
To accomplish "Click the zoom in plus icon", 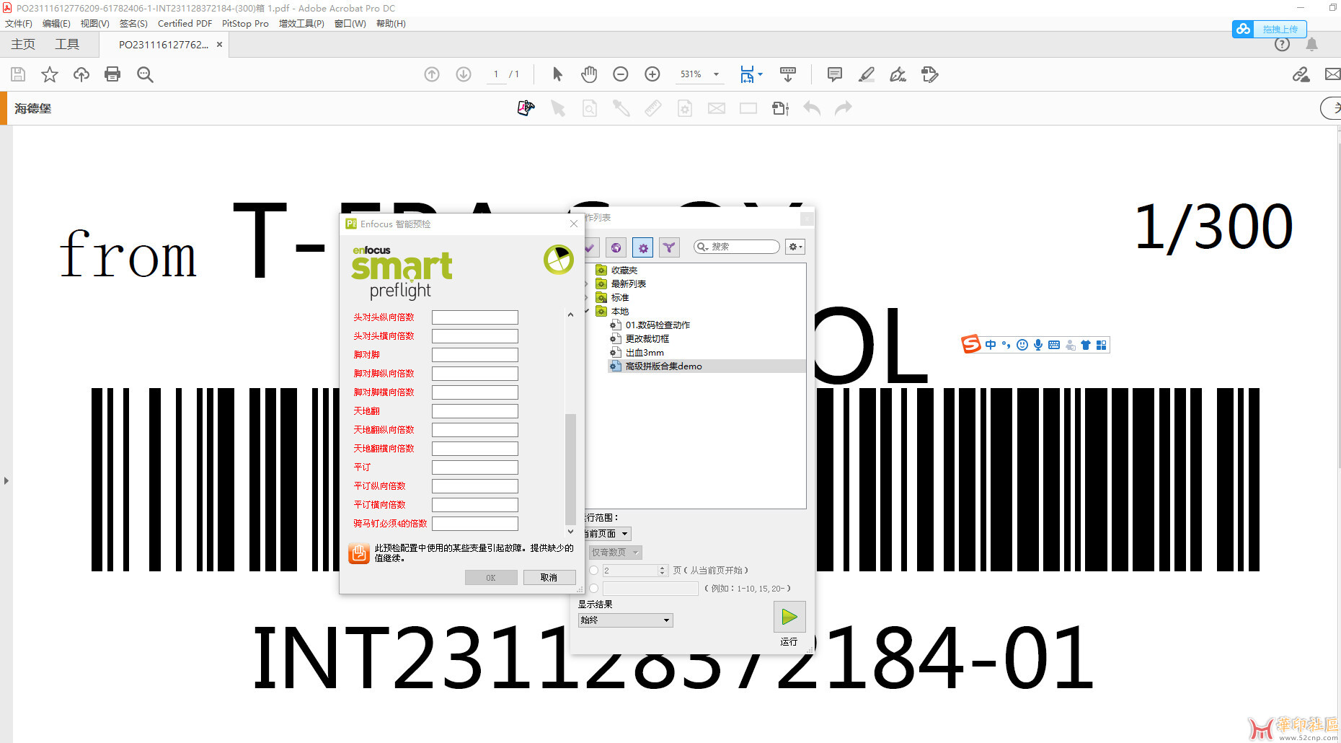I will tap(652, 74).
